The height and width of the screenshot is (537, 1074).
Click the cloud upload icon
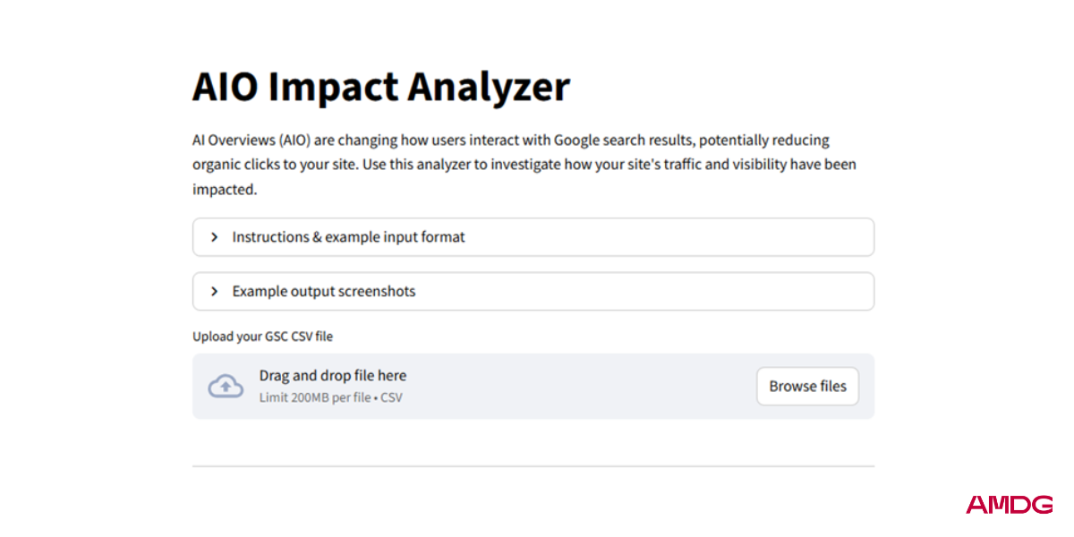coord(226,386)
